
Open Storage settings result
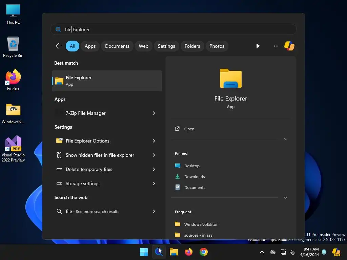(107, 183)
